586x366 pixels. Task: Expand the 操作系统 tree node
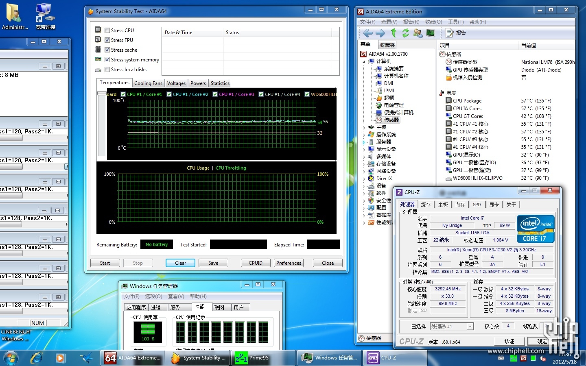coord(364,135)
